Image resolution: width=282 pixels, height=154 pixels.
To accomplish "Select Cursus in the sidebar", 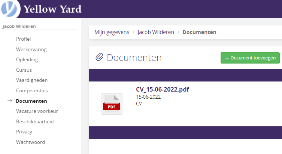I will 24,70.
